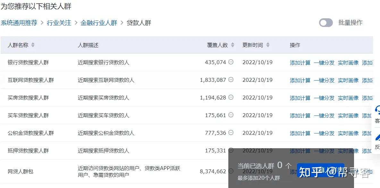
Task: Open 实时画像 for 银行贷款搜索人群
Action: point(348,63)
